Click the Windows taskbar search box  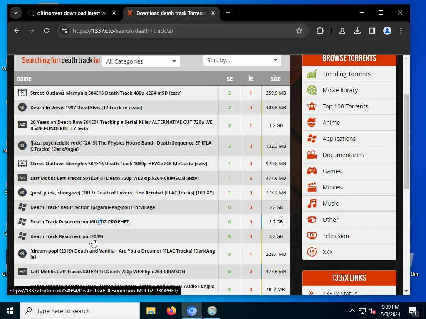pos(80,311)
